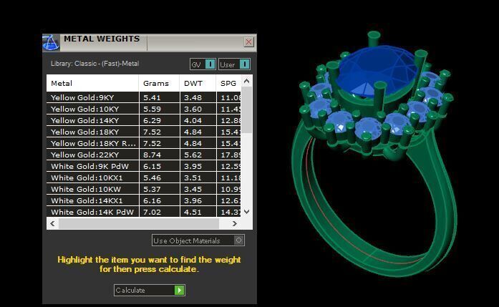Select the White Gold:14K PdW row
Screen dimensions: 499x307
(x=143, y=212)
